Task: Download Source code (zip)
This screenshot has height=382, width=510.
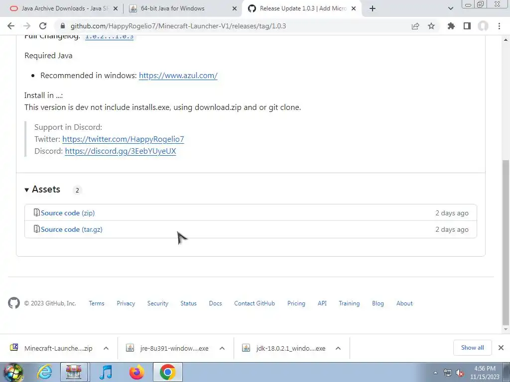Action: pyautogui.click(x=68, y=213)
